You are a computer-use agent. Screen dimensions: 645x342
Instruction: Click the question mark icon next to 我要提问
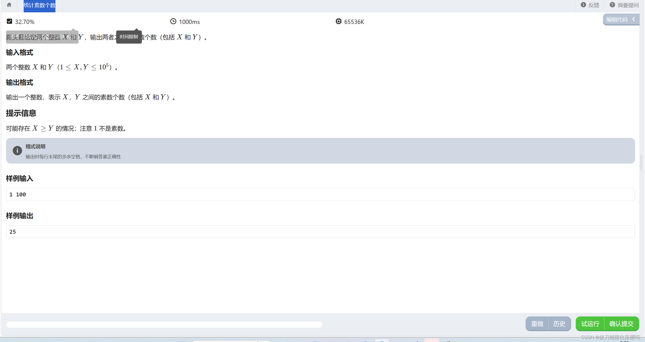(612, 5)
